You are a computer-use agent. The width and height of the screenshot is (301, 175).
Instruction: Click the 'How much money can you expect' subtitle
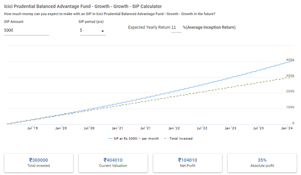click(x=110, y=14)
